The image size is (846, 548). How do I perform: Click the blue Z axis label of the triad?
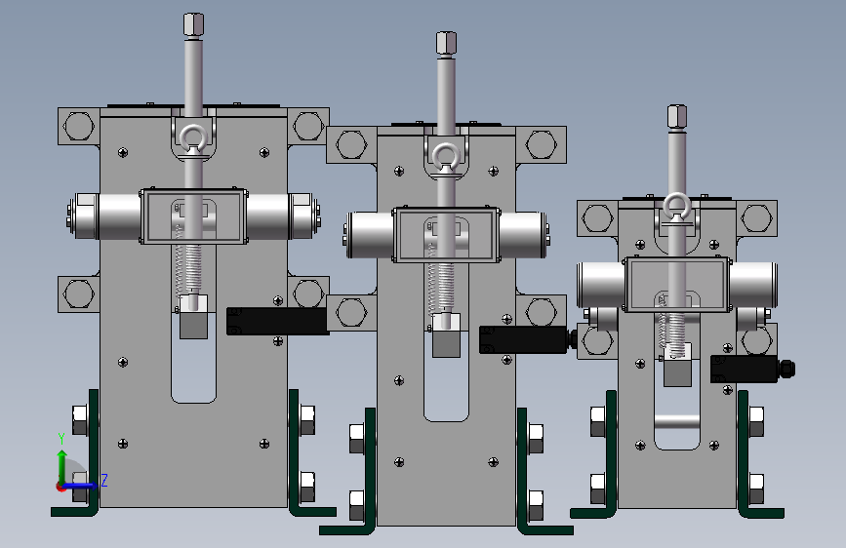[104, 480]
